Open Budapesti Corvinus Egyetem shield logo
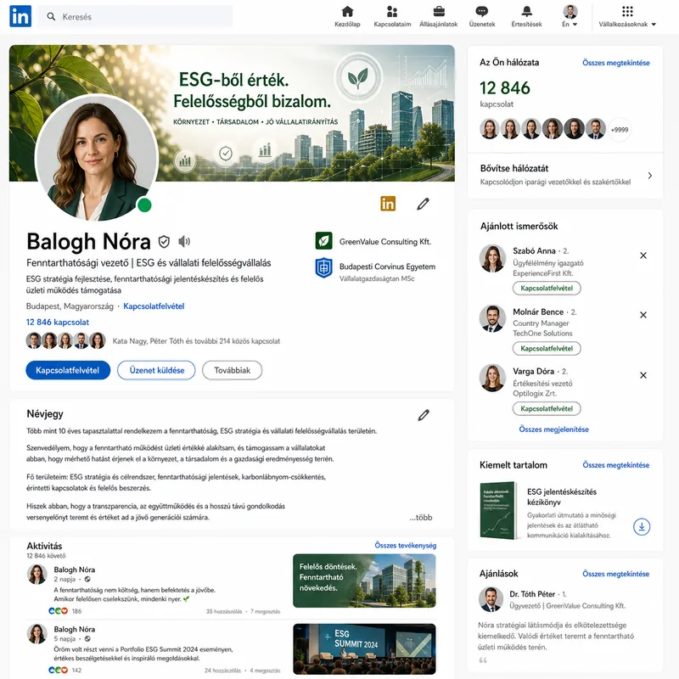Image resolution: width=679 pixels, height=679 pixels. pyautogui.click(x=324, y=267)
